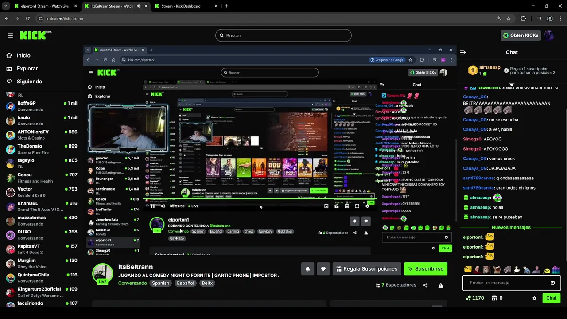Go back in browser history
Screen dimensions: 567x319
point(7,19)
